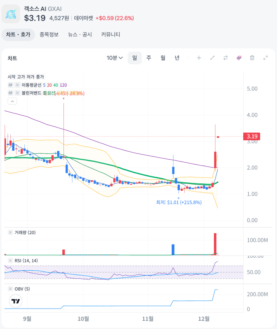Click the 3.19 current price tag
This screenshot has width=277, height=329.
(252, 136)
